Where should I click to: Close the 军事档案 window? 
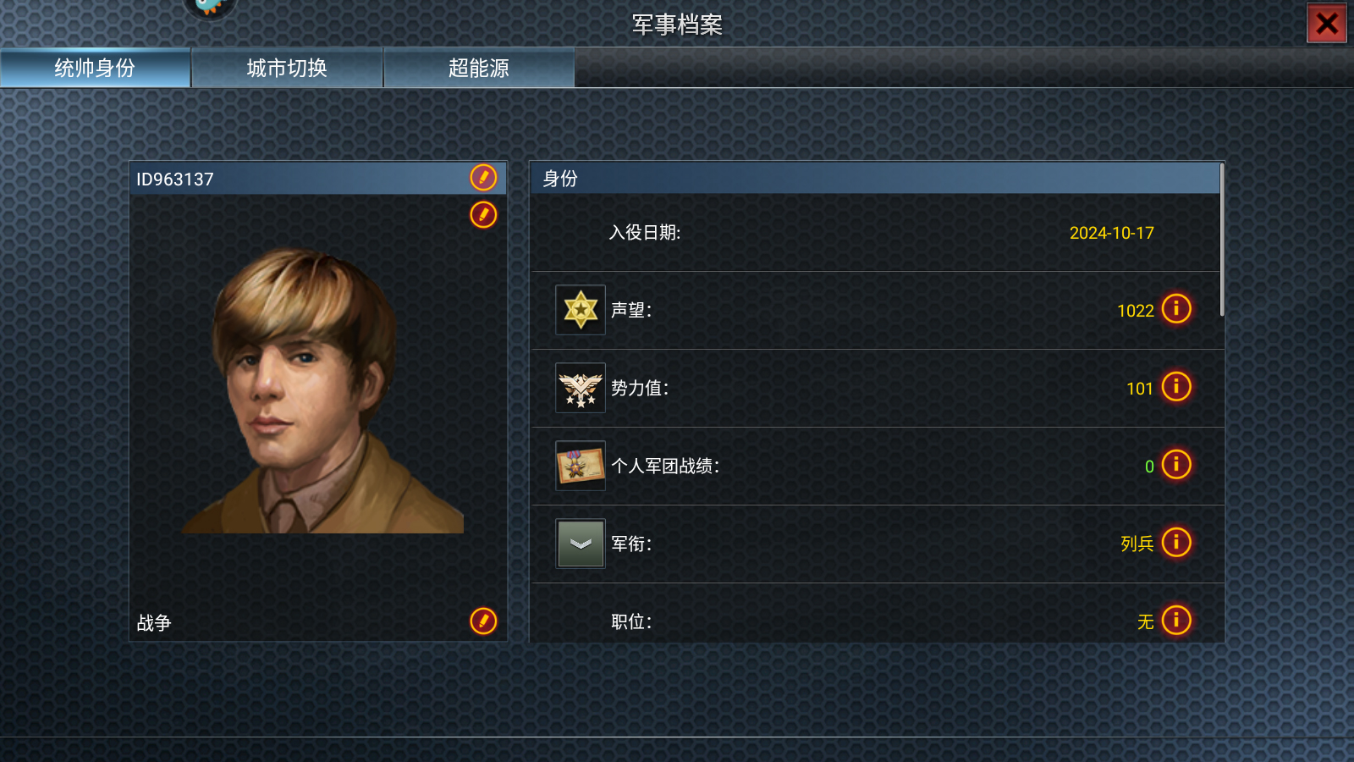pos(1327,23)
